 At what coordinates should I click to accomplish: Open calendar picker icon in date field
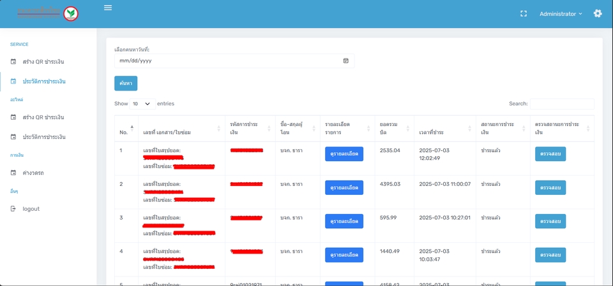[346, 61]
